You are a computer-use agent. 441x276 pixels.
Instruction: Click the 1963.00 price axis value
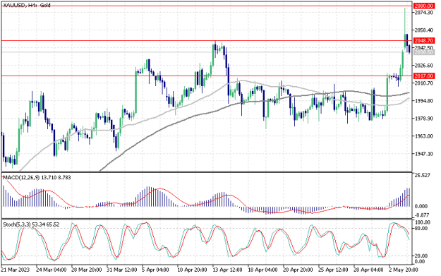(x=423, y=136)
